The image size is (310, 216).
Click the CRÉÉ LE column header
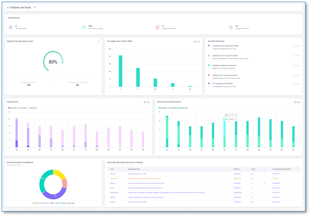(236, 169)
